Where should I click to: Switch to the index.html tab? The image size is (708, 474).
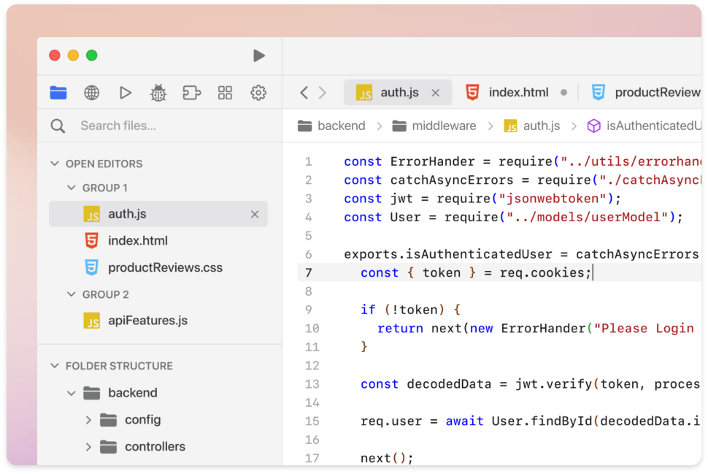click(517, 93)
